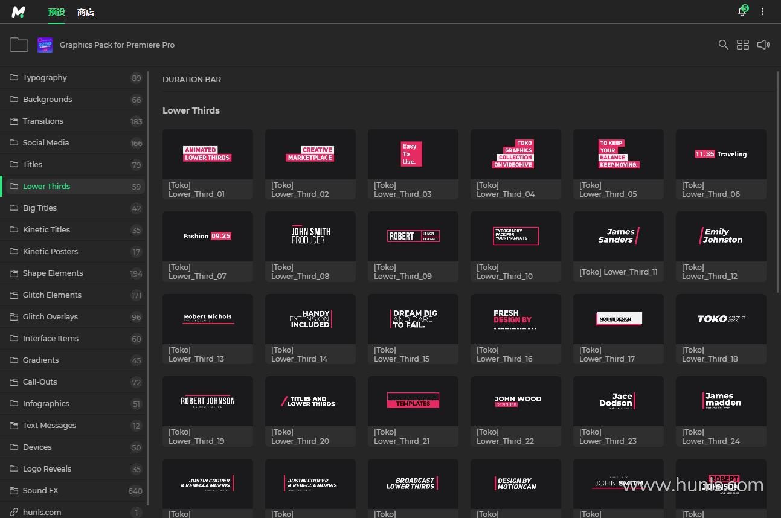
Task: Select the Lower_Third_04 preset thumbnail
Action: [x=516, y=164]
